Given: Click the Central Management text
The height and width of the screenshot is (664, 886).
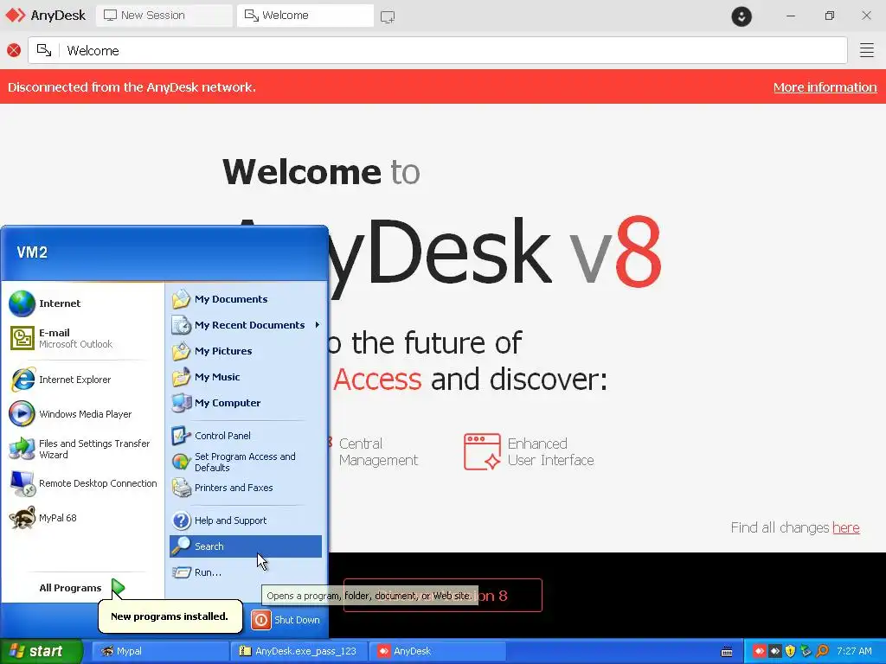Looking at the screenshot, I should tap(378, 451).
